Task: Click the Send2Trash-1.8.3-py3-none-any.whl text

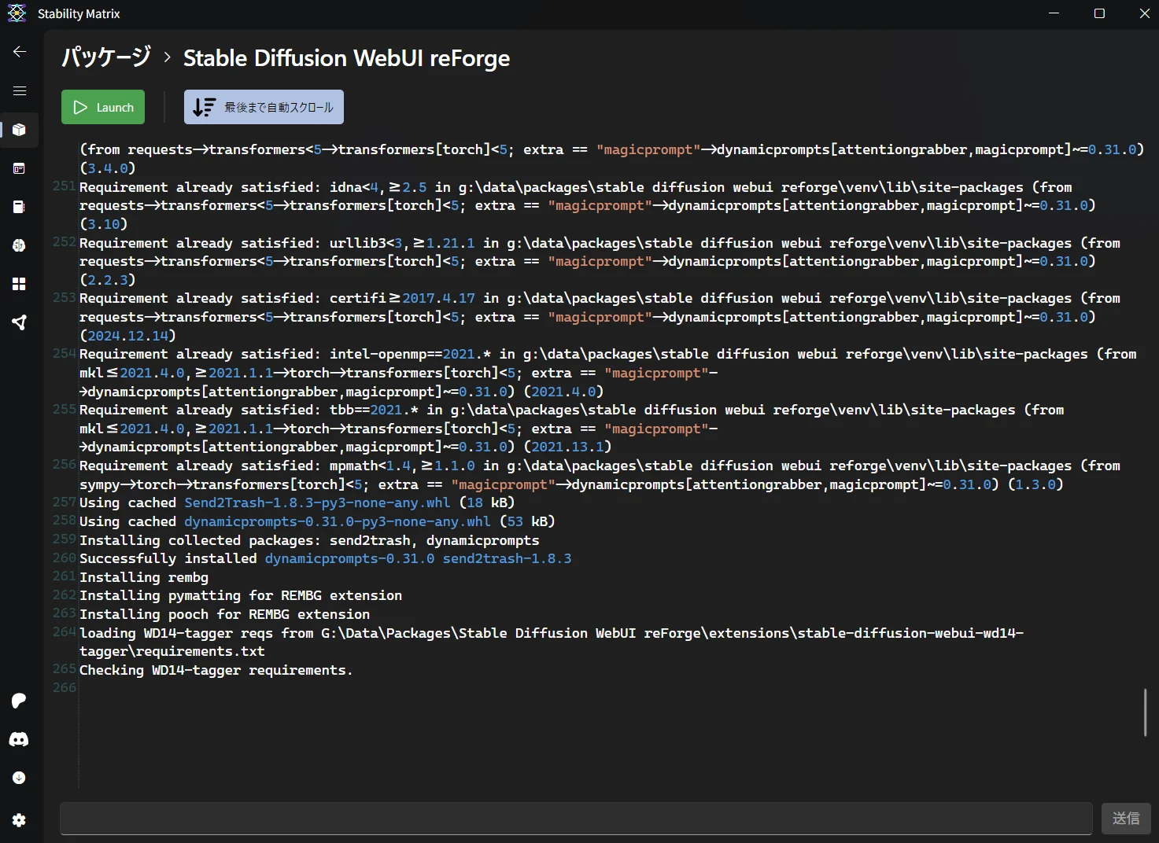Action: click(x=317, y=502)
